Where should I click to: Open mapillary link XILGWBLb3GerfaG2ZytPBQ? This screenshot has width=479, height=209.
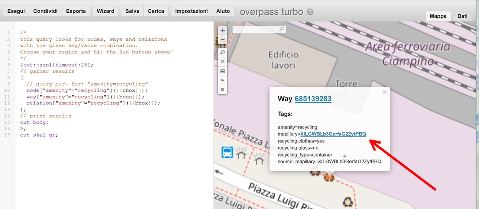(333, 134)
